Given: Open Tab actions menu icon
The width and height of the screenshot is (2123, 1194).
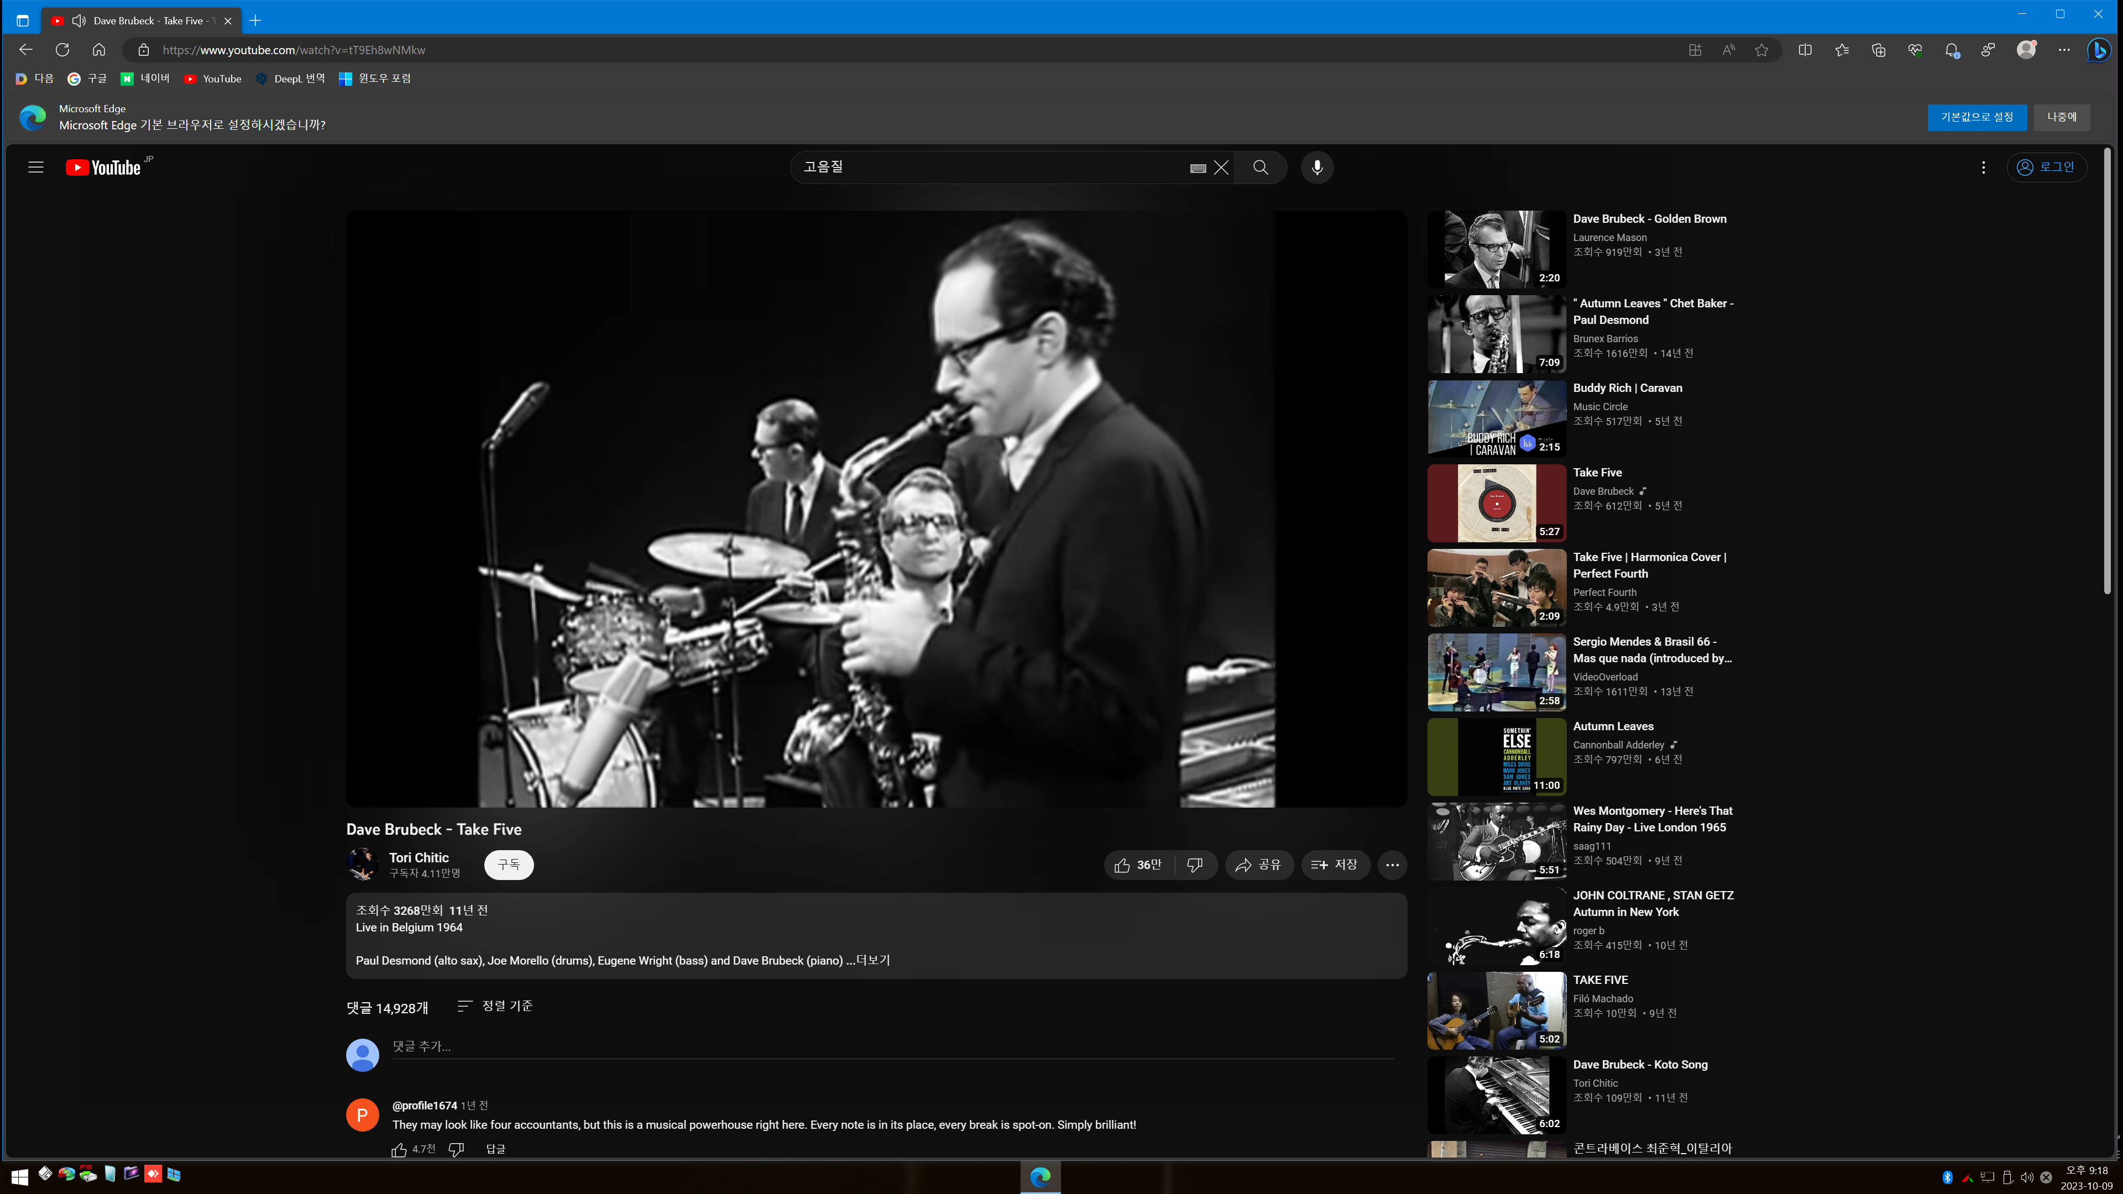Looking at the screenshot, I should pos(22,20).
